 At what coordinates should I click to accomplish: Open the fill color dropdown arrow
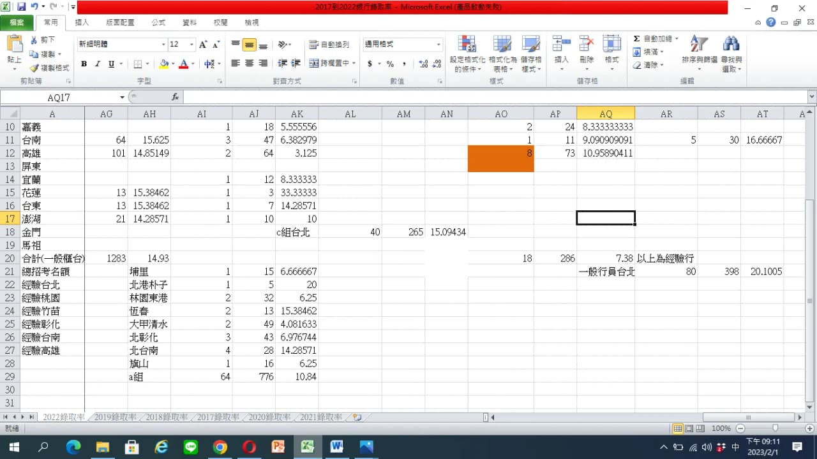click(174, 64)
